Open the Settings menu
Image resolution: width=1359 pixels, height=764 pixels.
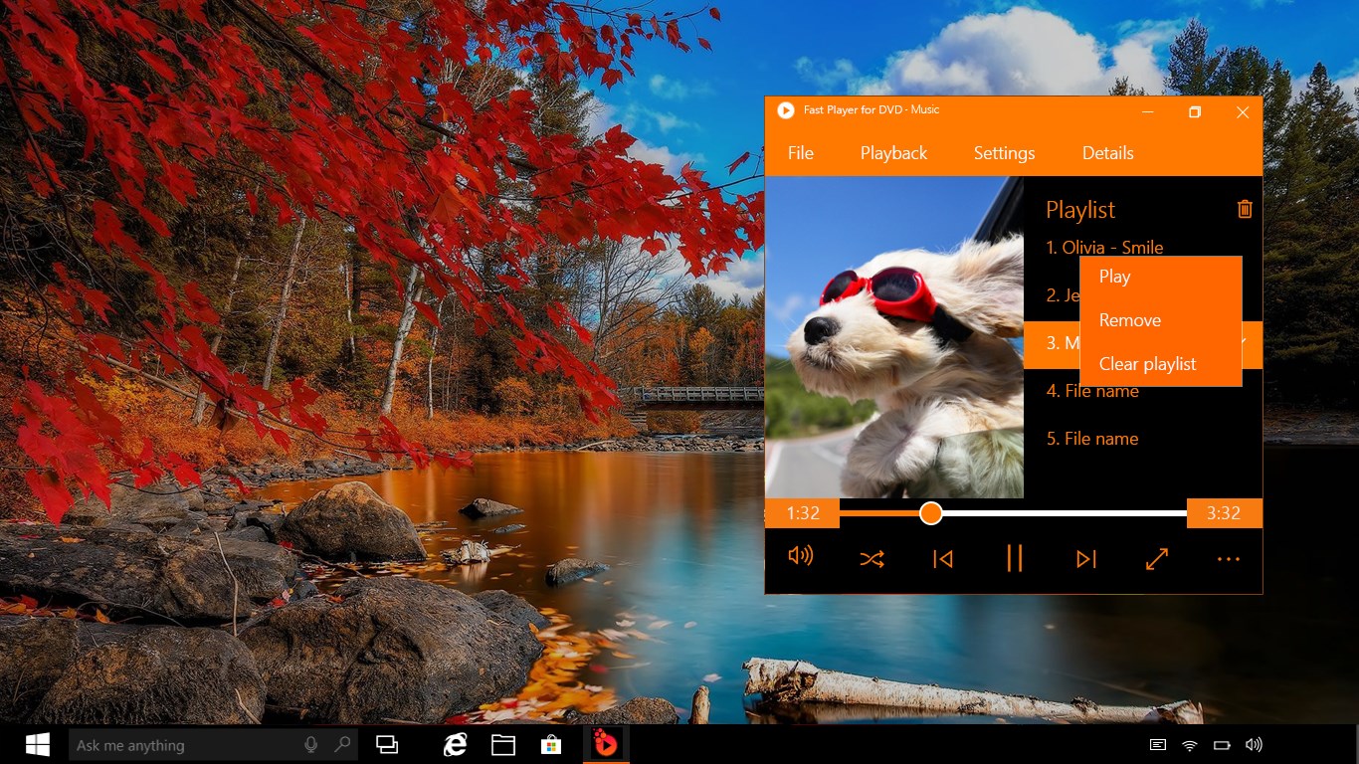(x=1004, y=153)
